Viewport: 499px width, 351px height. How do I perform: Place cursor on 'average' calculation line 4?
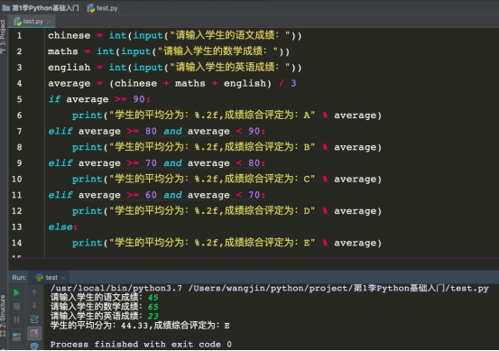click(x=172, y=83)
